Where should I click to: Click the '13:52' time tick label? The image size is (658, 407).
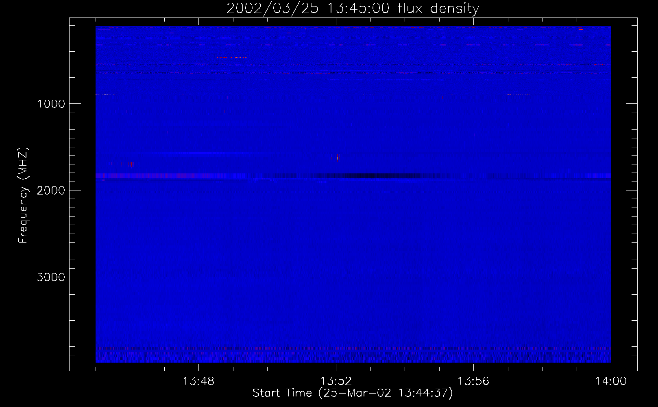coord(336,381)
